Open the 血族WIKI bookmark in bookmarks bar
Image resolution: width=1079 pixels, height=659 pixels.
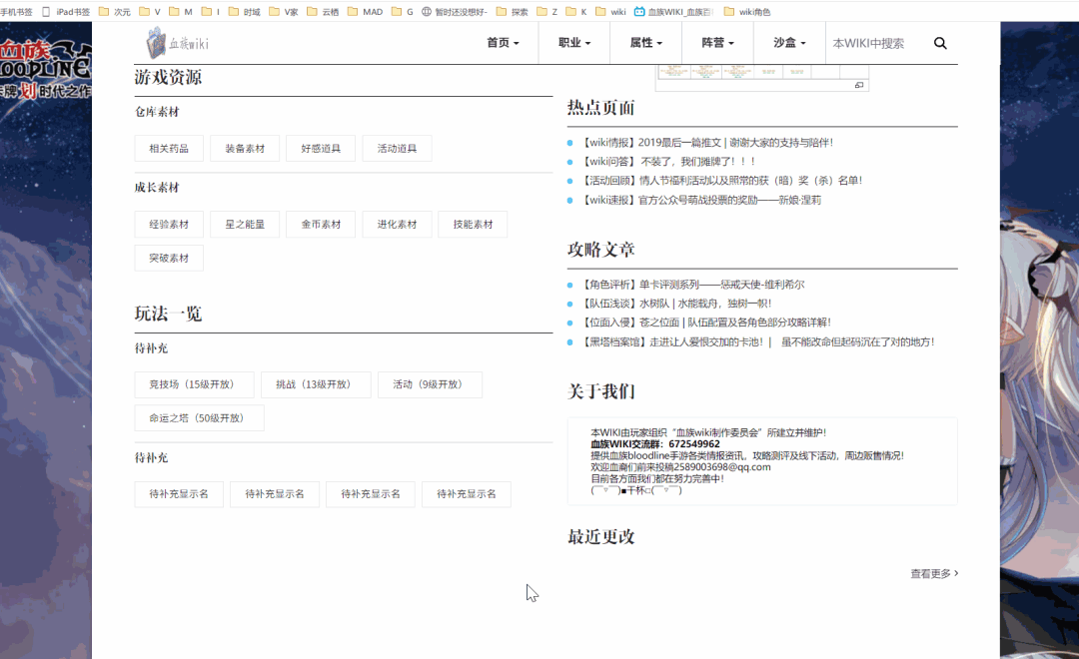(x=674, y=12)
